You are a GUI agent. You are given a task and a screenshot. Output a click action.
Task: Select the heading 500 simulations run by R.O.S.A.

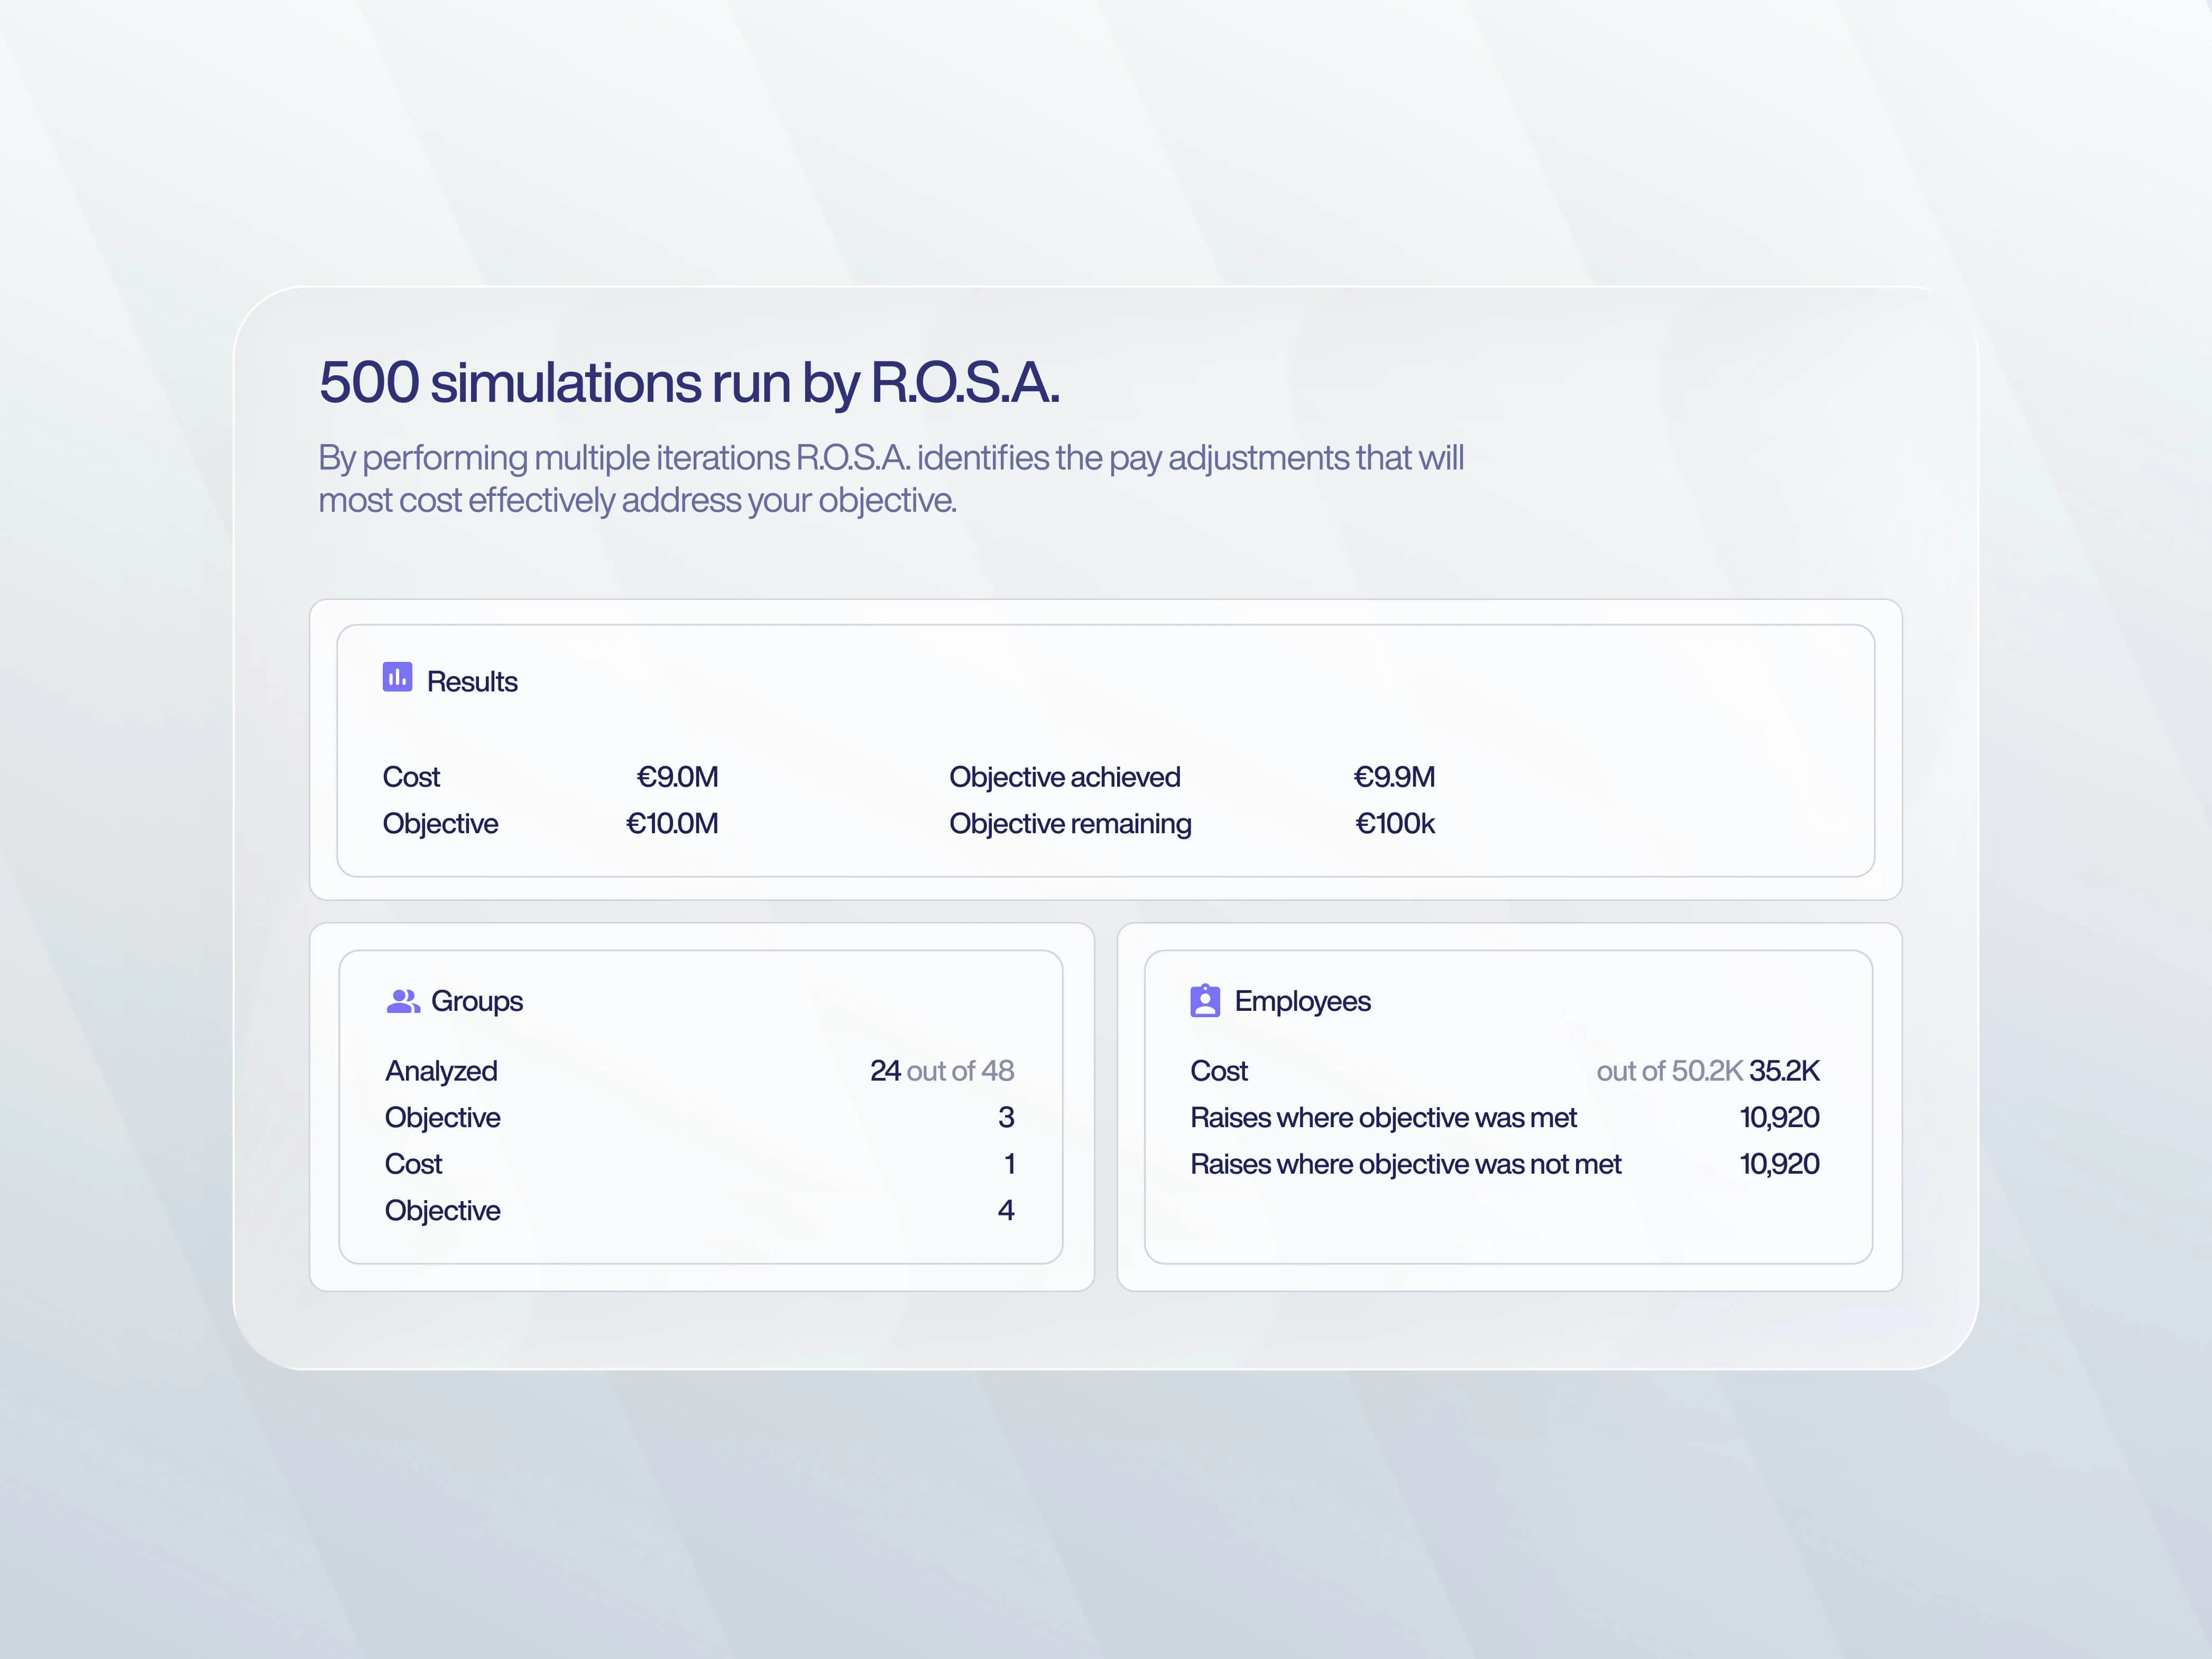pos(691,381)
